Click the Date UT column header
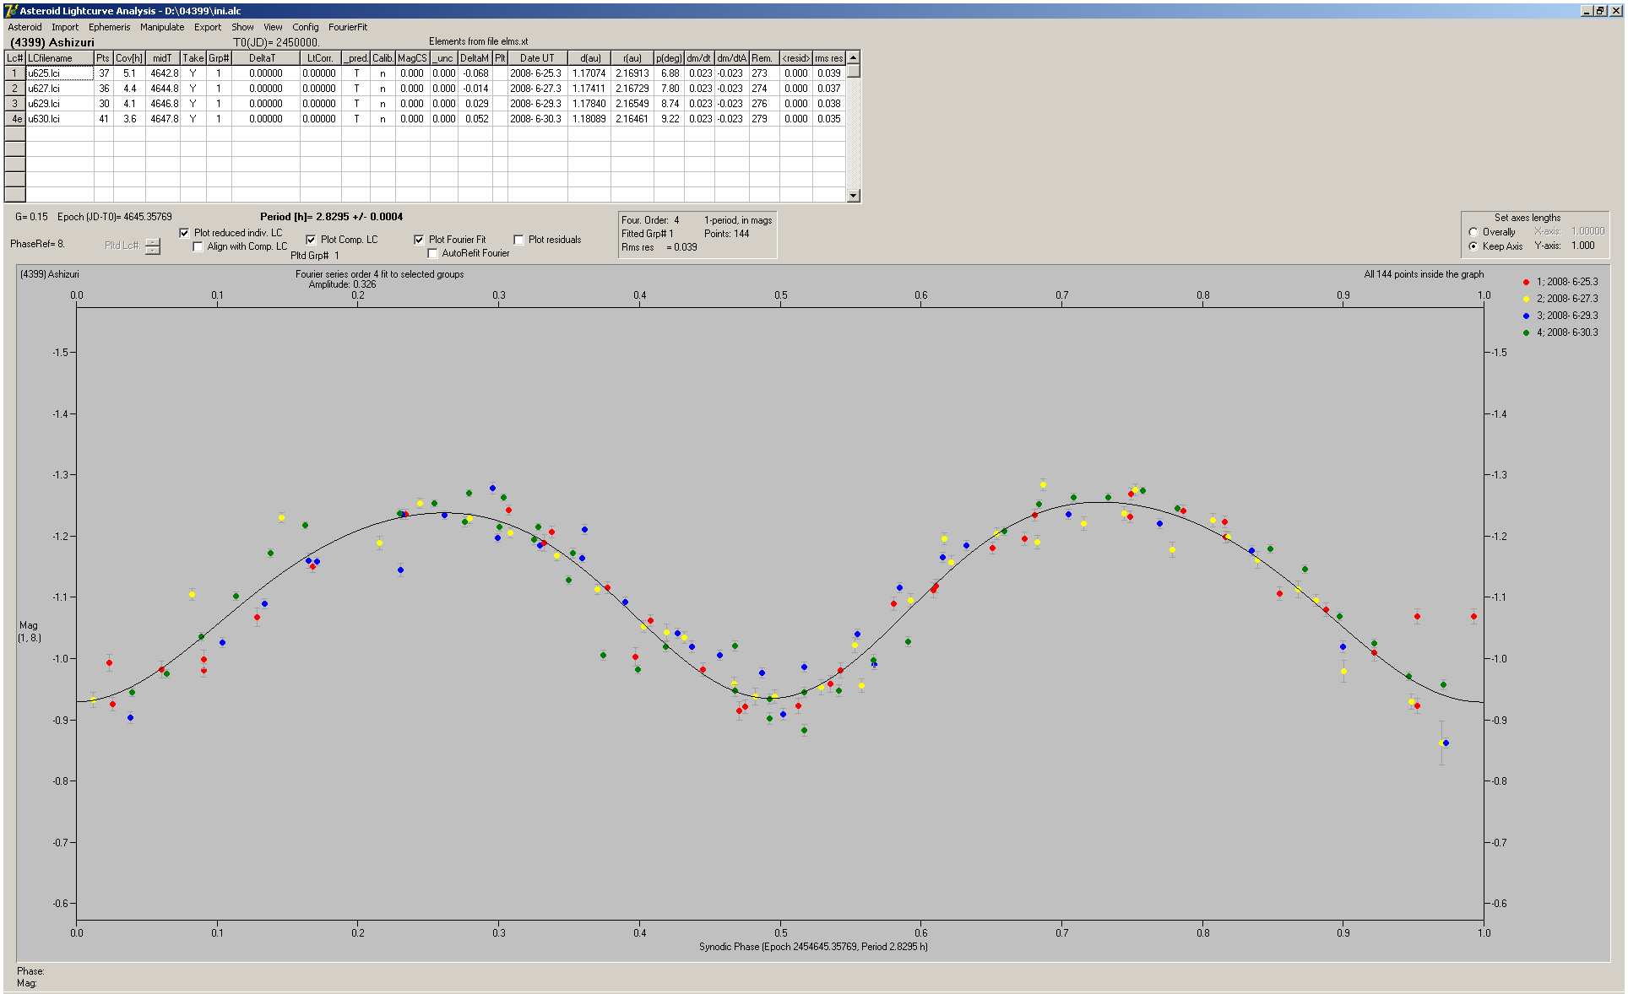The width and height of the screenshot is (1628, 994). pyautogui.click(x=537, y=58)
